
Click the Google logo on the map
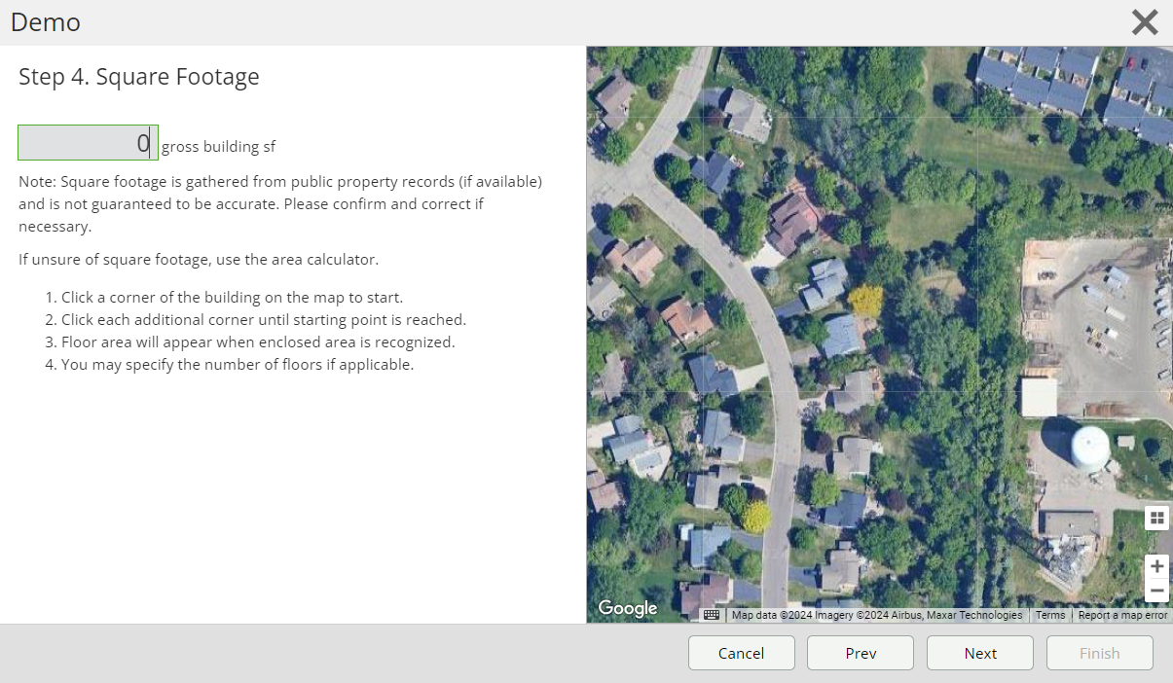[628, 608]
